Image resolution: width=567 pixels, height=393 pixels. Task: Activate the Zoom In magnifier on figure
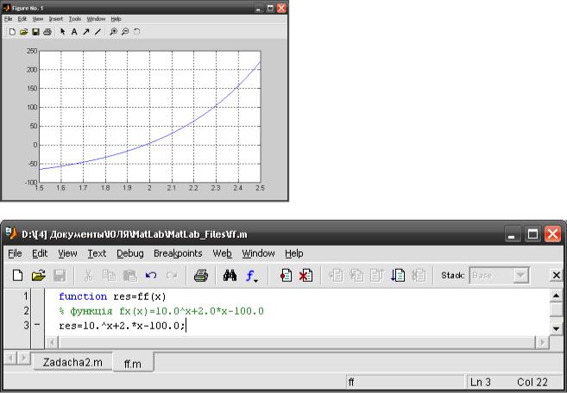pos(113,31)
